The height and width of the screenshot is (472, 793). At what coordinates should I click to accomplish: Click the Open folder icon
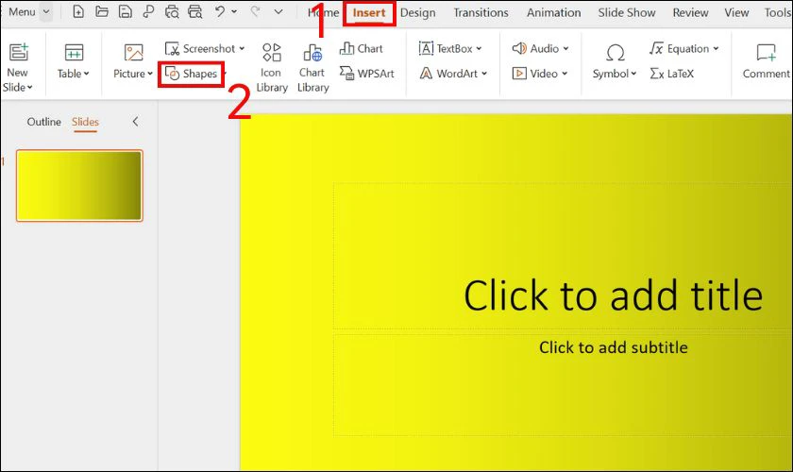(102, 11)
